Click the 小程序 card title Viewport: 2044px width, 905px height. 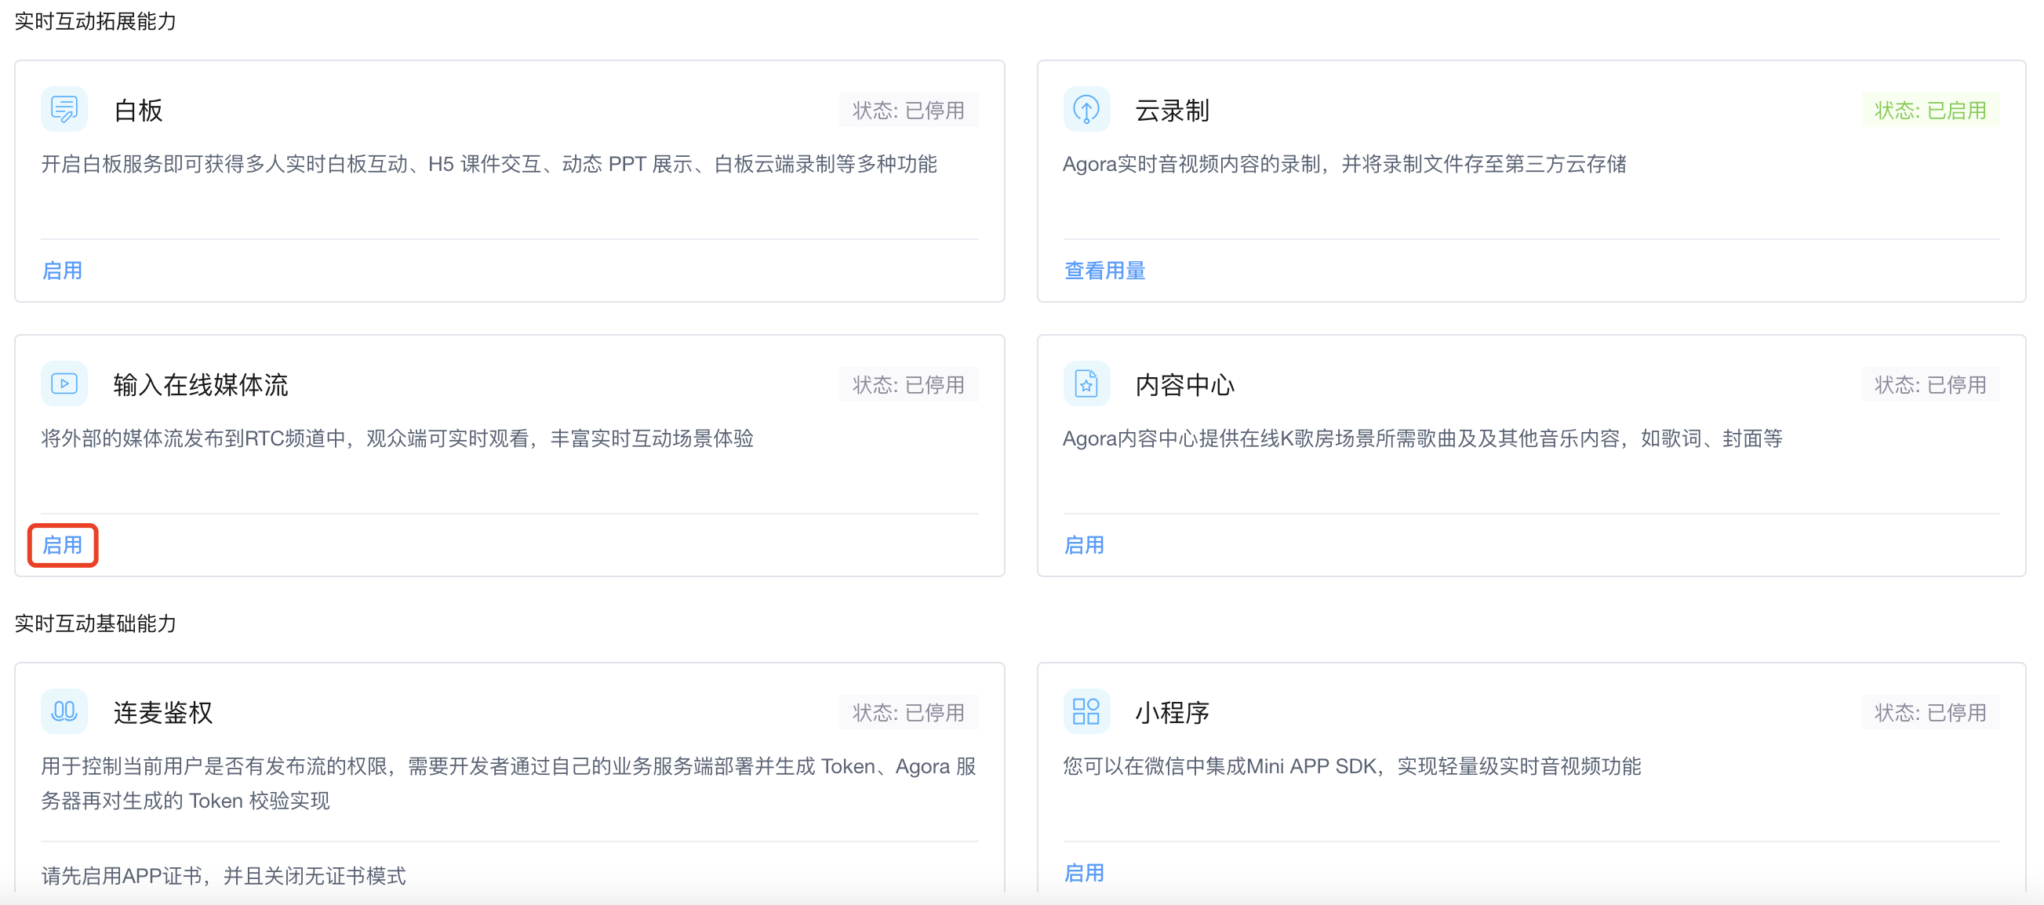click(1172, 712)
